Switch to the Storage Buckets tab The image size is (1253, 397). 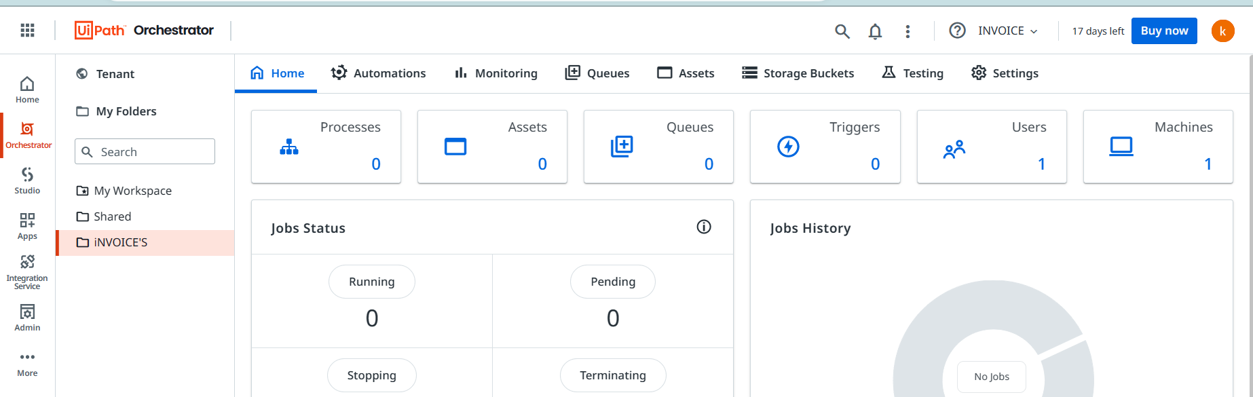tap(798, 73)
